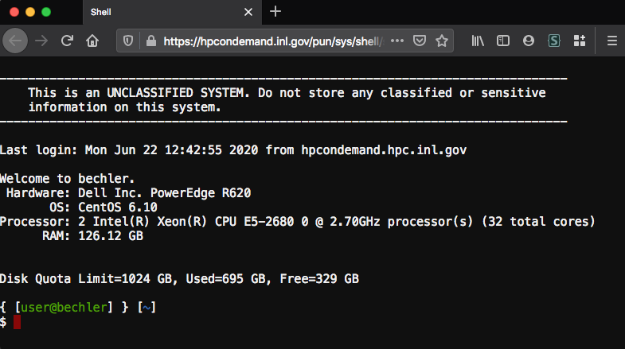The height and width of the screenshot is (349, 625).
Task: Click the red terminal cursor at prompt
Action: click(x=17, y=322)
